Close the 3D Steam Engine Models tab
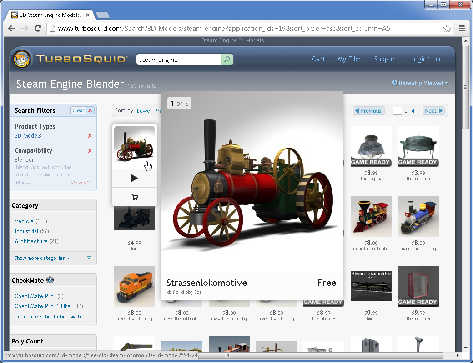The width and height of the screenshot is (473, 363). pos(87,15)
